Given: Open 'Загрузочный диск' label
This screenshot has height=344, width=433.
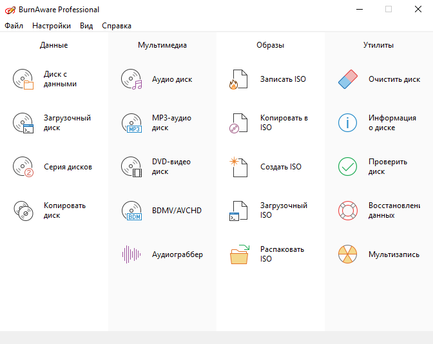Looking at the screenshot, I should click(67, 122).
